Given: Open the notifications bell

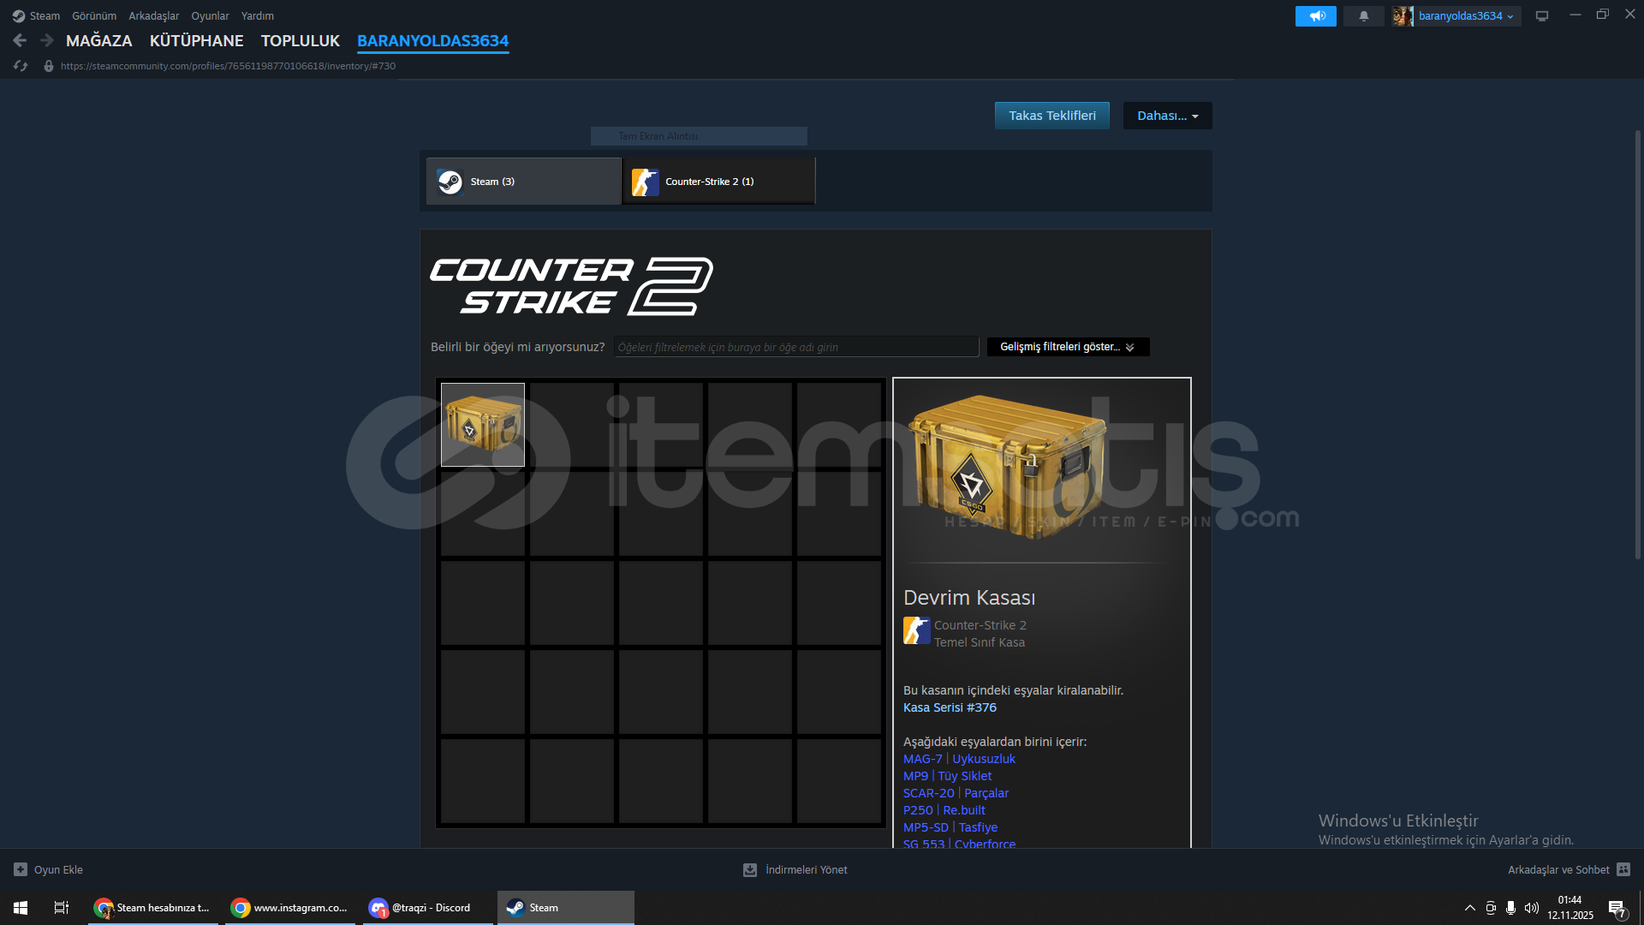Looking at the screenshot, I should 1363,16.
